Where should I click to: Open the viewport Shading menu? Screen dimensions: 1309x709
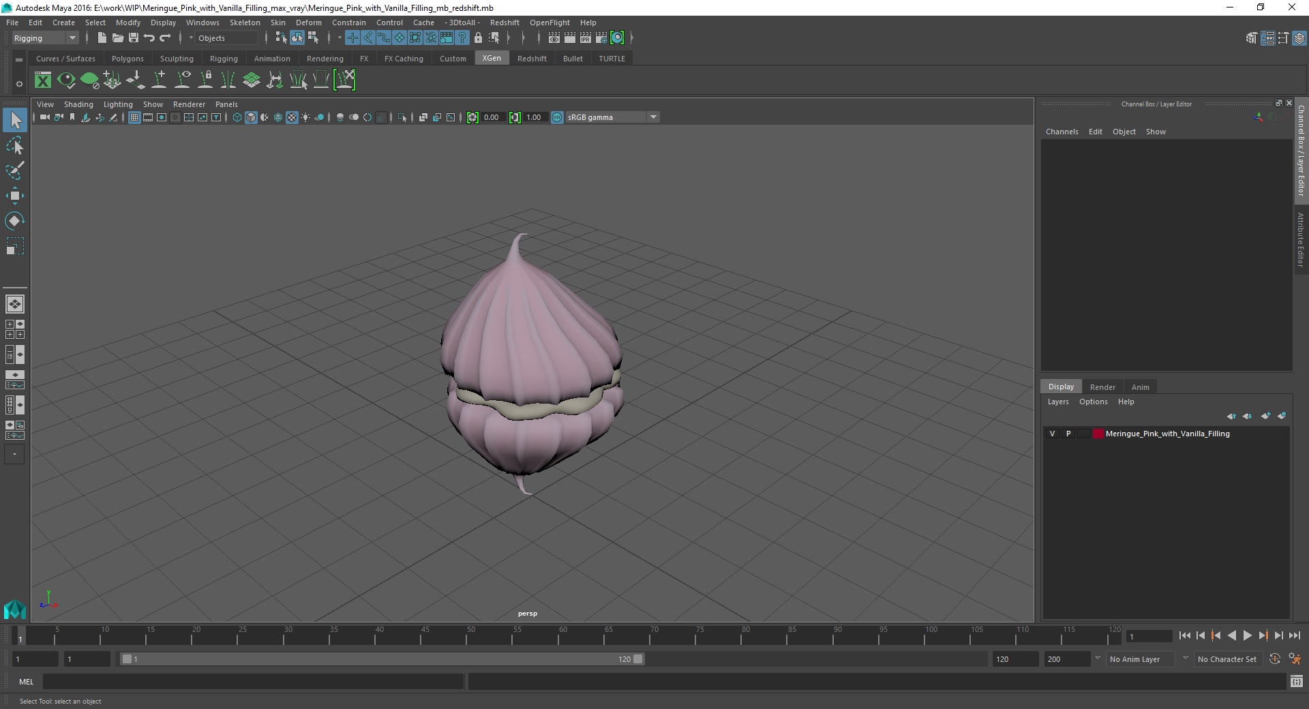point(78,104)
